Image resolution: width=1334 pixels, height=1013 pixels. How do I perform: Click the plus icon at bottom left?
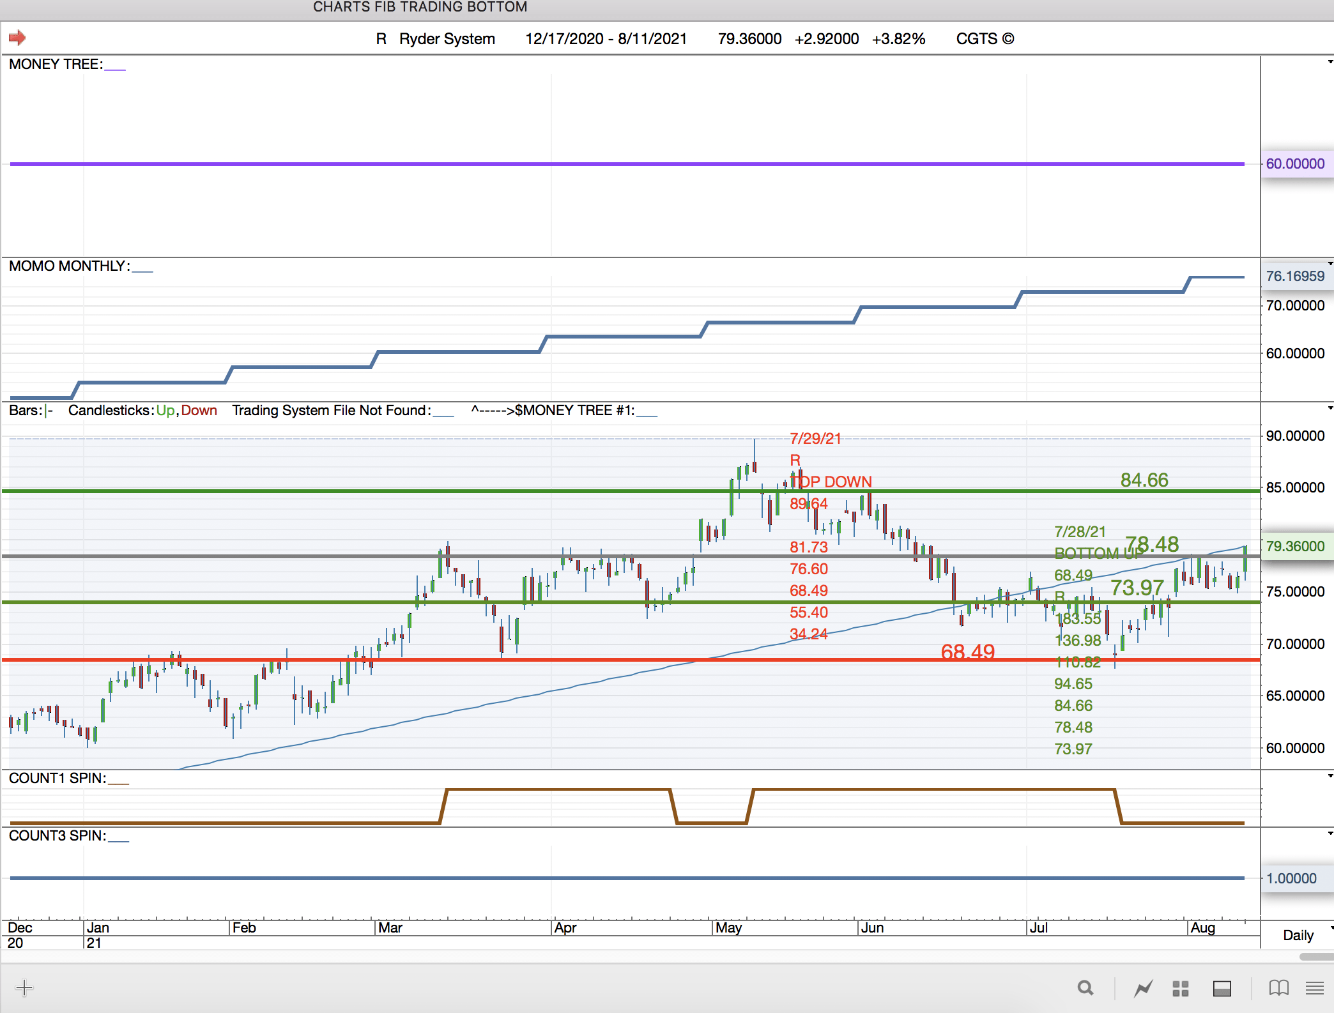(x=24, y=988)
